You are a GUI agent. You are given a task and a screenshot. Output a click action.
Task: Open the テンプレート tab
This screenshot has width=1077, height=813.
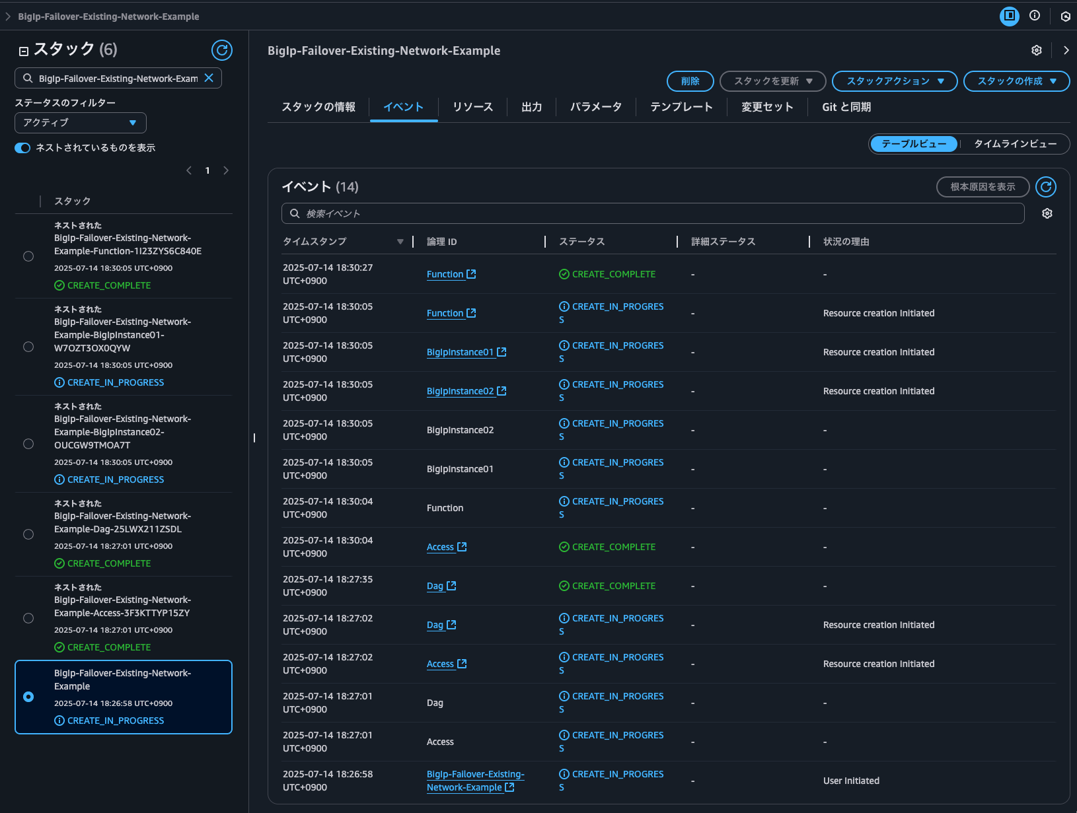[x=681, y=107]
